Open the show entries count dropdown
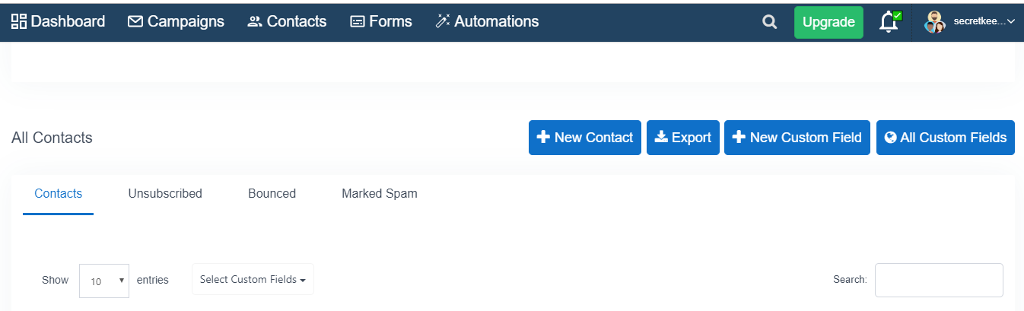This screenshot has height=311, width=1024. [104, 281]
